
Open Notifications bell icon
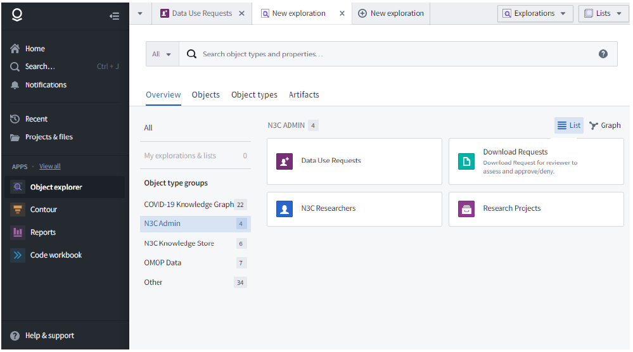pos(15,85)
